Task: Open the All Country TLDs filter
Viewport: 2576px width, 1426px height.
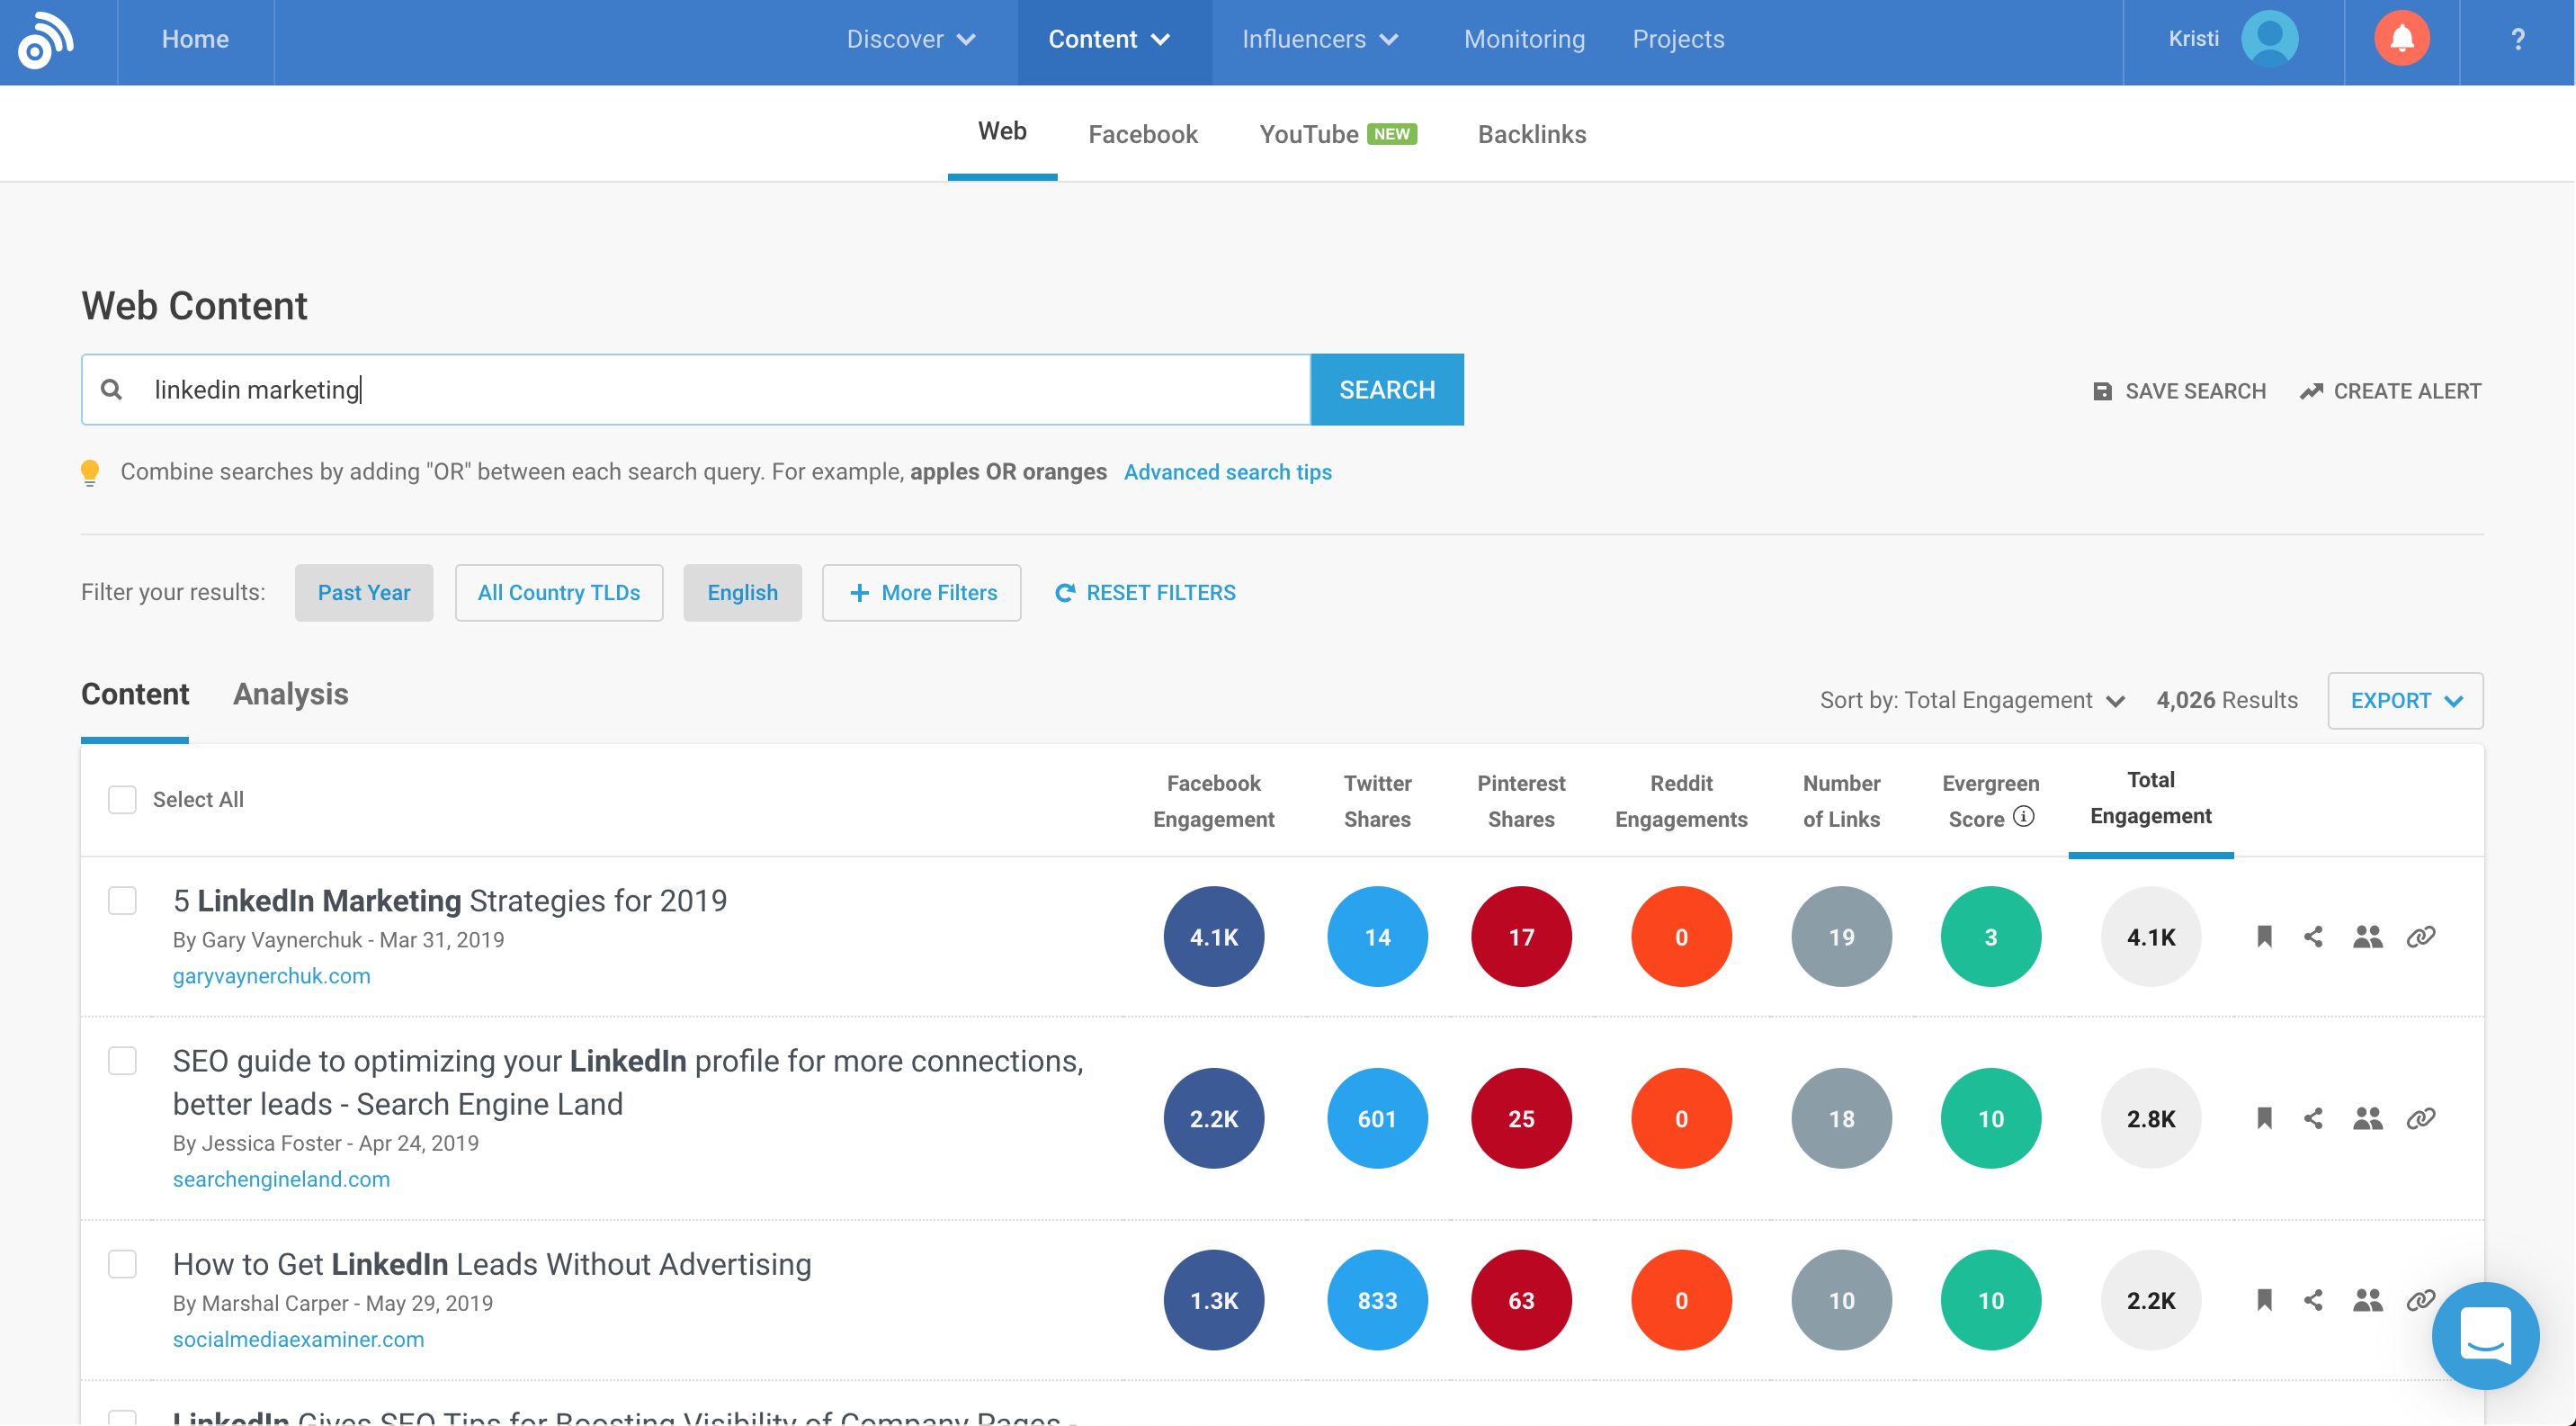Action: pyautogui.click(x=559, y=593)
